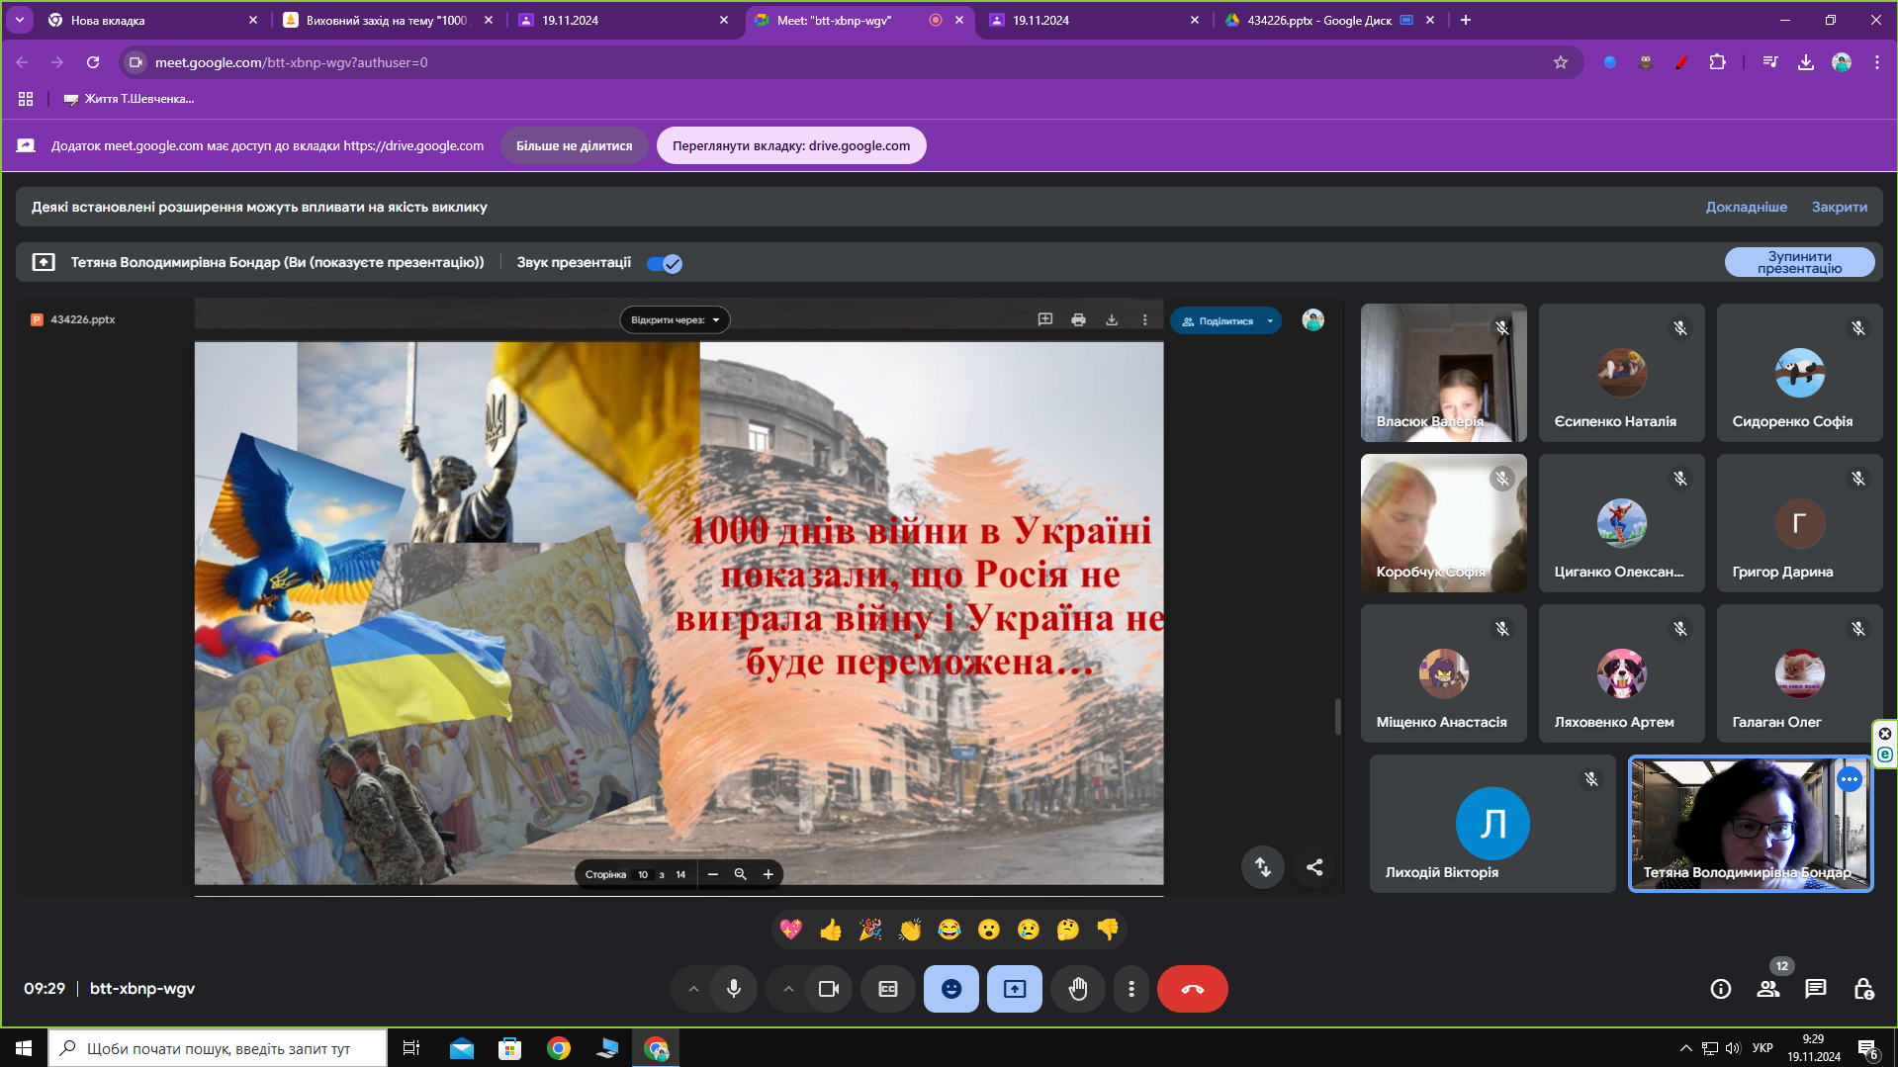Open meeting details info icon

pyautogui.click(x=1721, y=988)
